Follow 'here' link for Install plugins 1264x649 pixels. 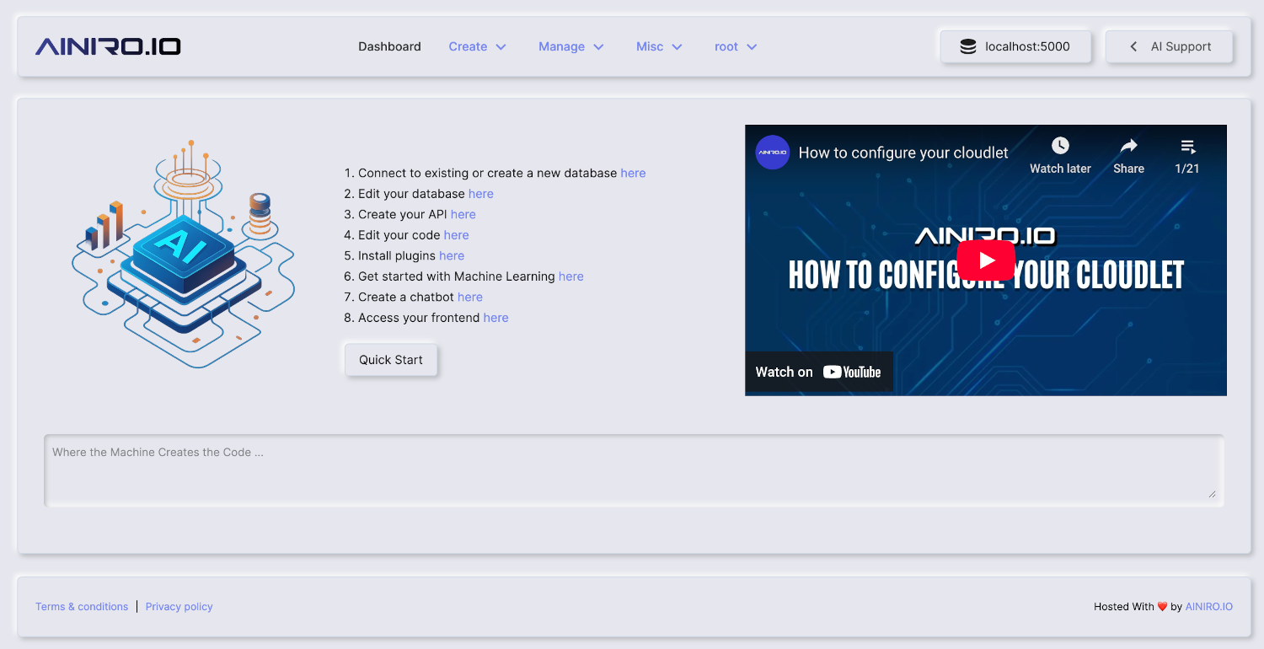tap(452, 255)
